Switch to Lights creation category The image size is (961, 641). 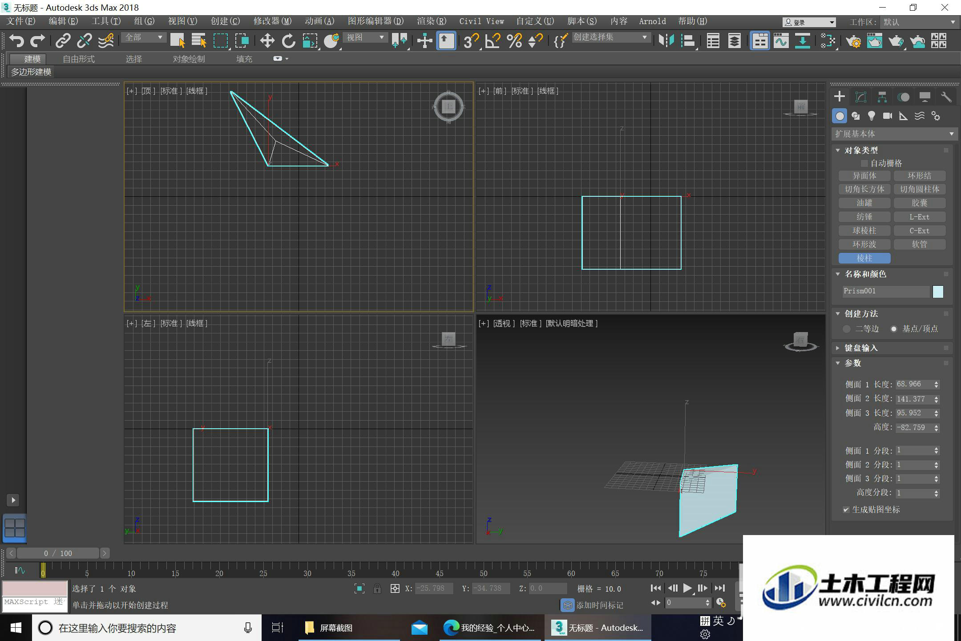(x=872, y=116)
